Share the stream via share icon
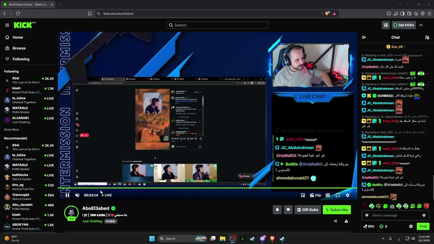The width and height of the screenshot is (434, 244). click(x=335, y=221)
